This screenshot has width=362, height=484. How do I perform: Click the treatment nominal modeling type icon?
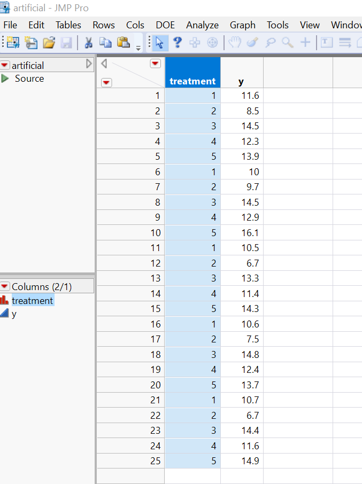[4, 300]
